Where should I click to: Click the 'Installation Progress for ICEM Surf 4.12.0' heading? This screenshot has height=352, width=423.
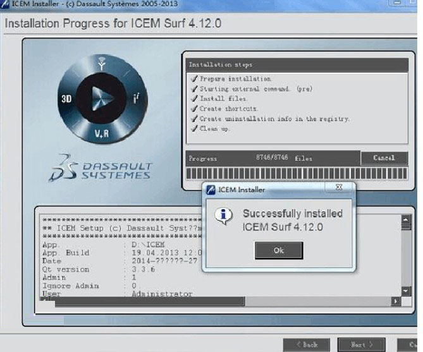click(113, 23)
